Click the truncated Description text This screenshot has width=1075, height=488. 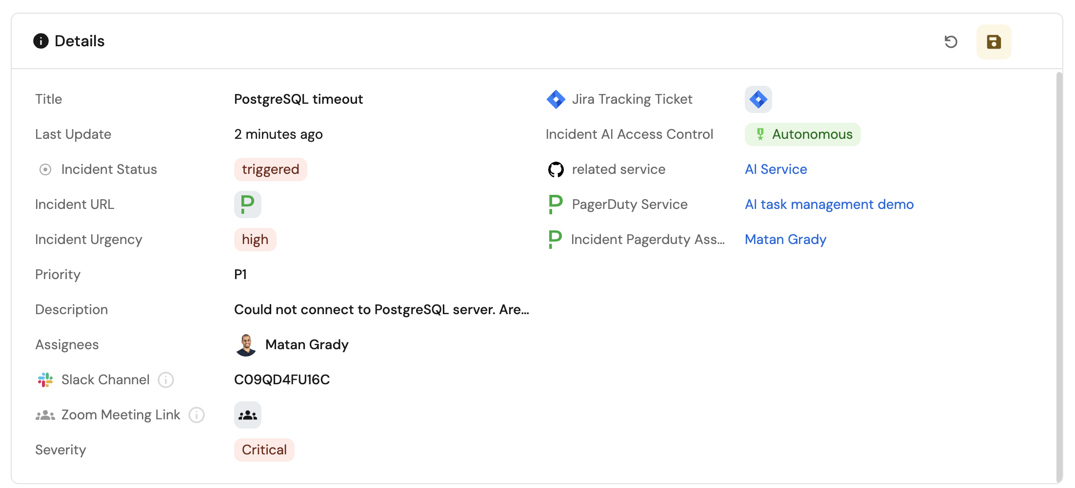point(381,310)
